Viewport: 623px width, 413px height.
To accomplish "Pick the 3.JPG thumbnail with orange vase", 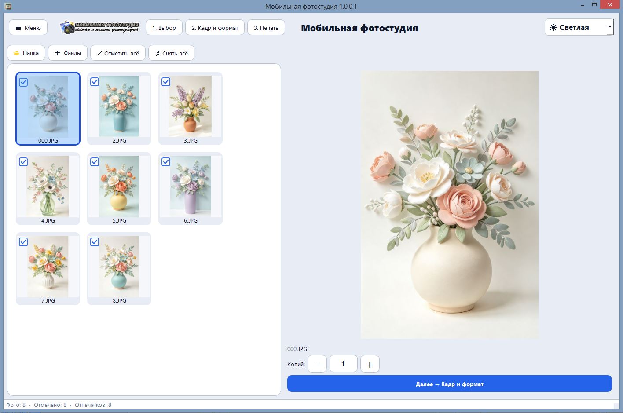I will click(x=191, y=106).
